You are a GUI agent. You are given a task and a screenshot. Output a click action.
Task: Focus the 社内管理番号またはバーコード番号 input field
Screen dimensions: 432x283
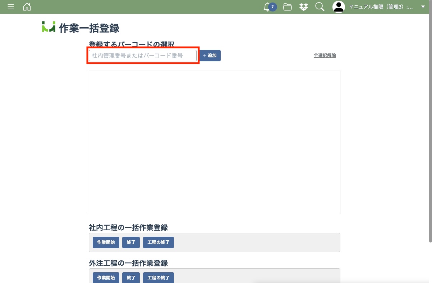point(142,56)
